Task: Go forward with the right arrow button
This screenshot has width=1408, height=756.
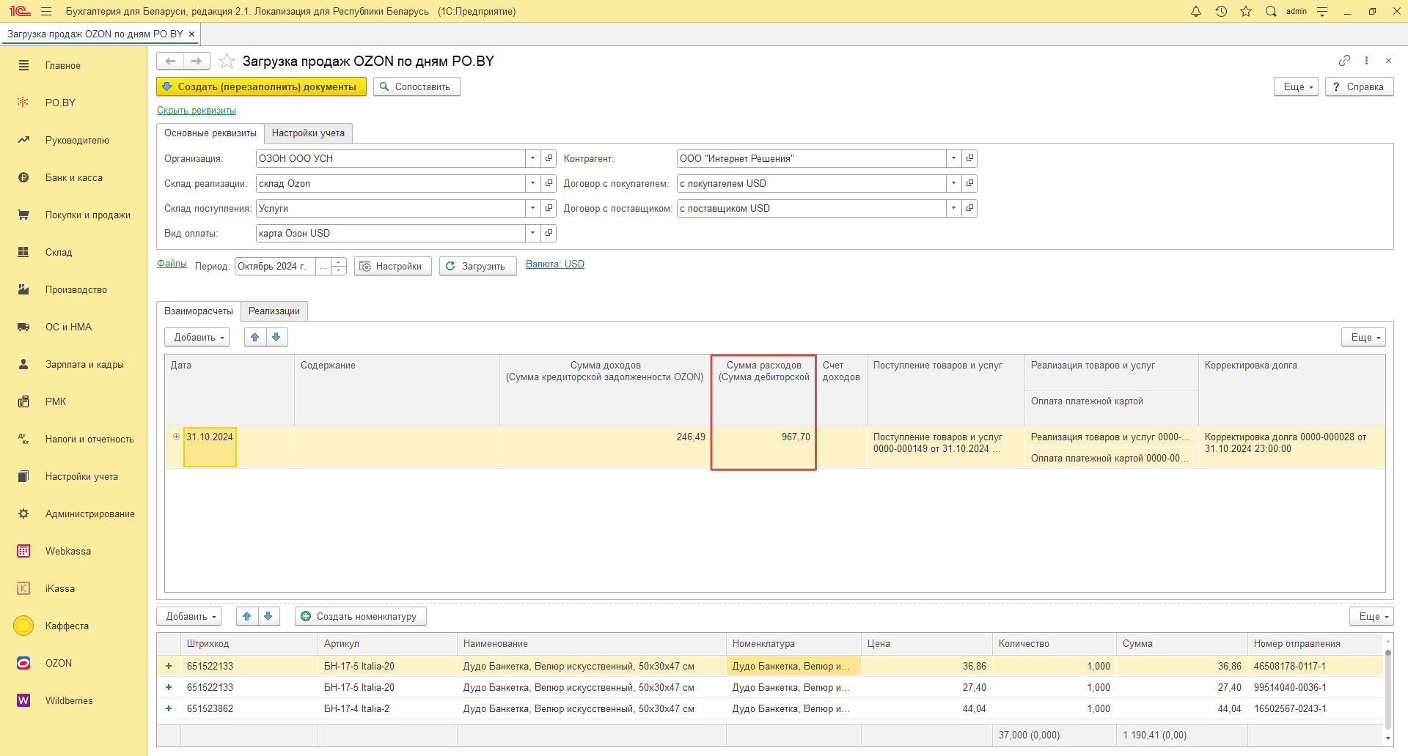Action: pyautogui.click(x=197, y=61)
